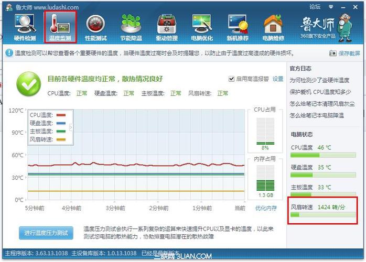Open the 电脑维修 computer repair house icon
This screenshot has height=262, width=366.
tap(273, 27)
